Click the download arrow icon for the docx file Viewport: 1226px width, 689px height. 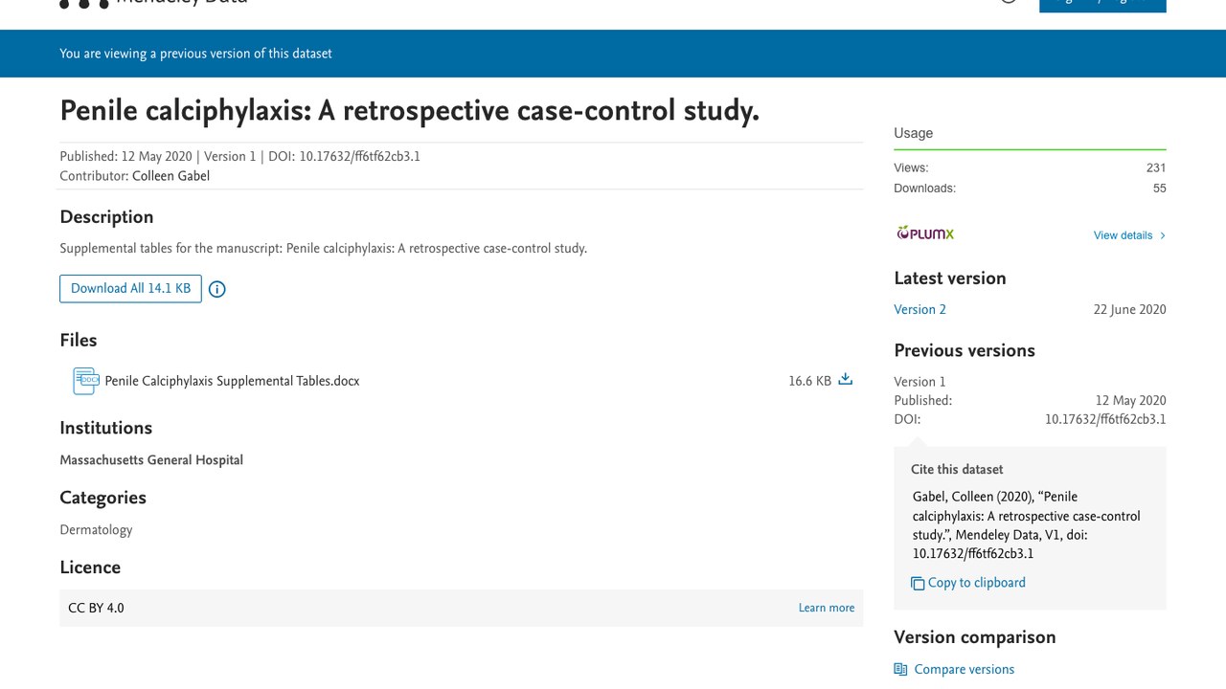pyautogui.click(x=845, y=380)
